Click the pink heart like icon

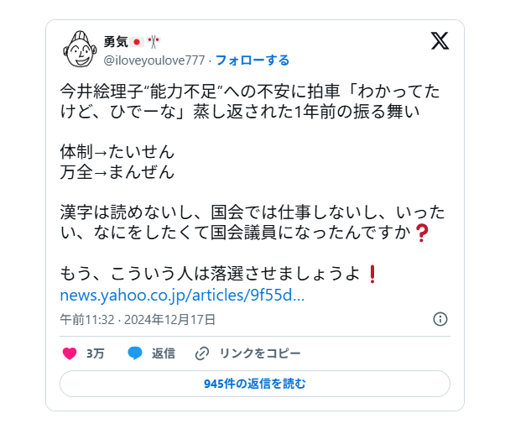[70, 353]
